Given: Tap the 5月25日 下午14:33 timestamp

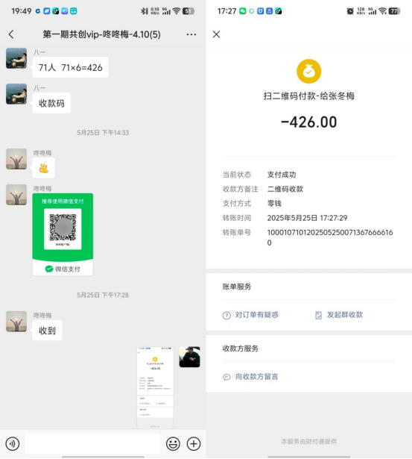Looking at the screenshot, I should (x=103, y=133).
